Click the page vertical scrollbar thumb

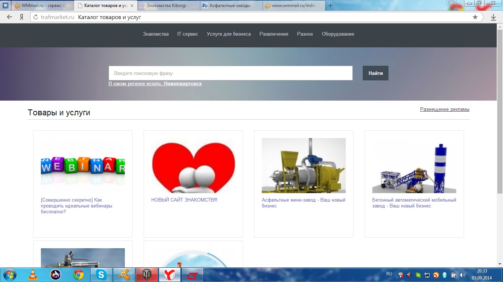(x=500, y=112)
